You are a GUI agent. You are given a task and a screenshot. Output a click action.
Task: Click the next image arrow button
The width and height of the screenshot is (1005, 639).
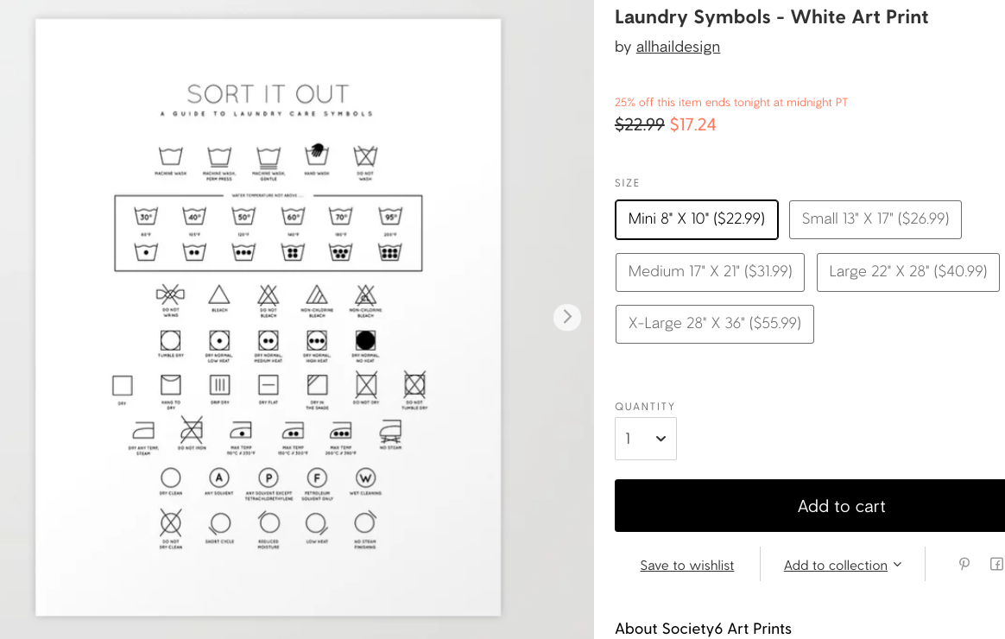coord(566,317)
